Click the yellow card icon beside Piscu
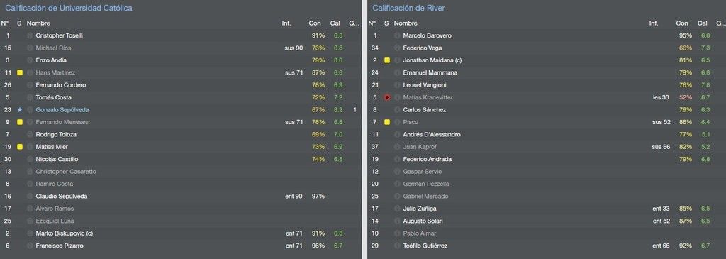The width and height of the screenshot is (726, 259). tap(387, 122)
